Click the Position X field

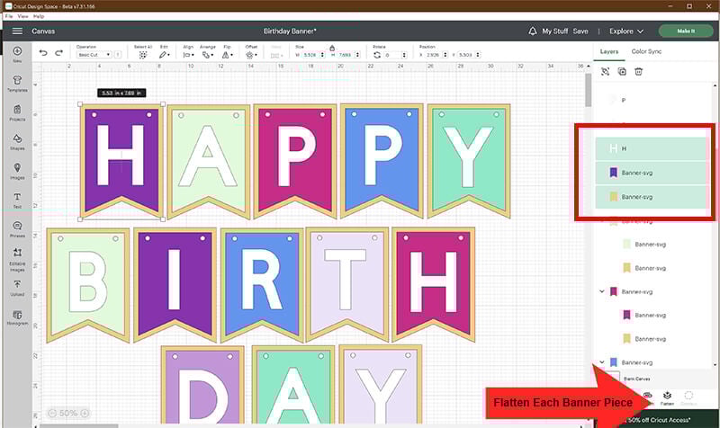tap(436, 55)
